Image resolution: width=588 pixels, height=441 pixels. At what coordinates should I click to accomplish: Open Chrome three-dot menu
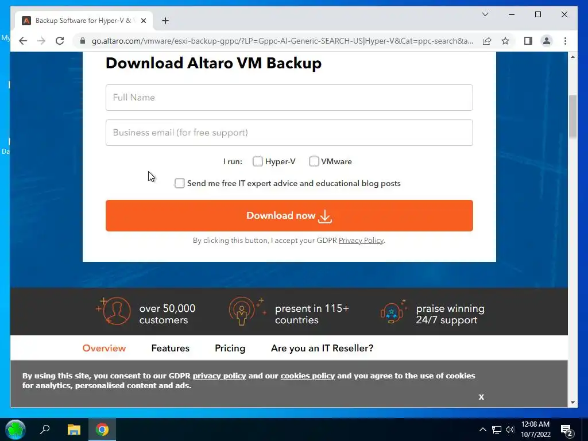(565, 41)
